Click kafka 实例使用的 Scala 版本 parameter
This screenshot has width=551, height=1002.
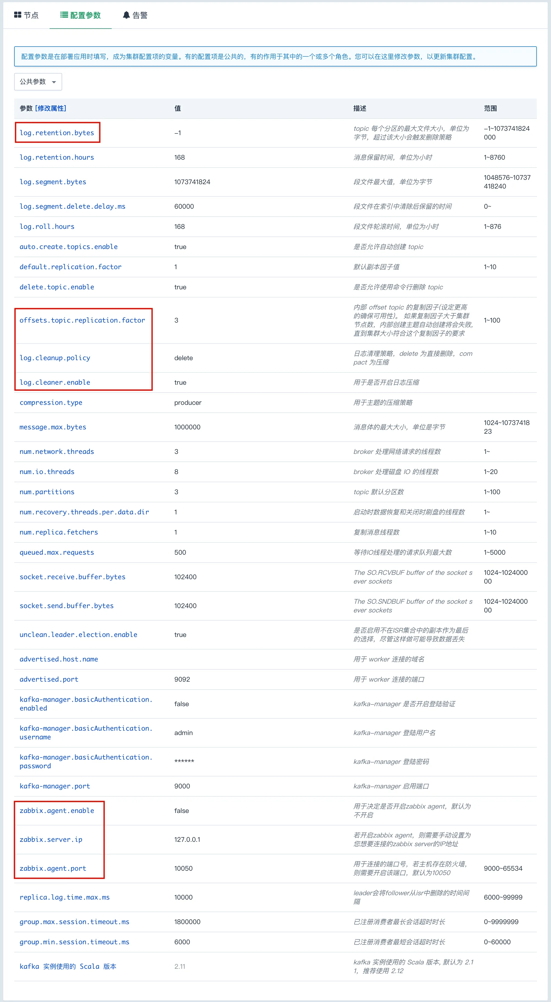coord(68,967)
